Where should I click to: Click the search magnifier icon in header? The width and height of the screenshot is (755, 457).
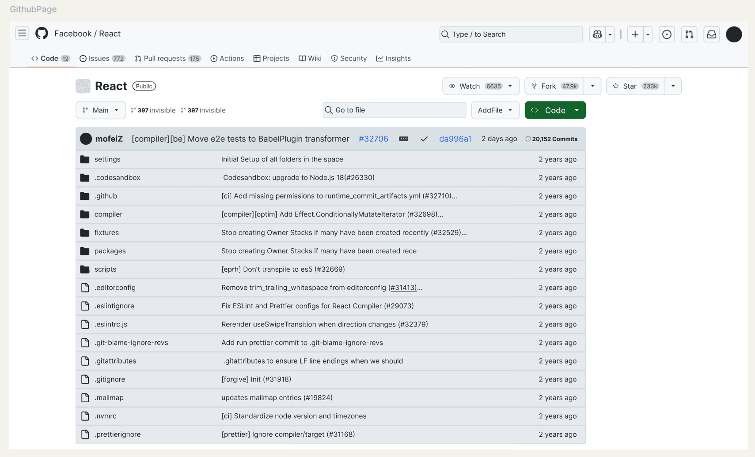click(445, 34)
